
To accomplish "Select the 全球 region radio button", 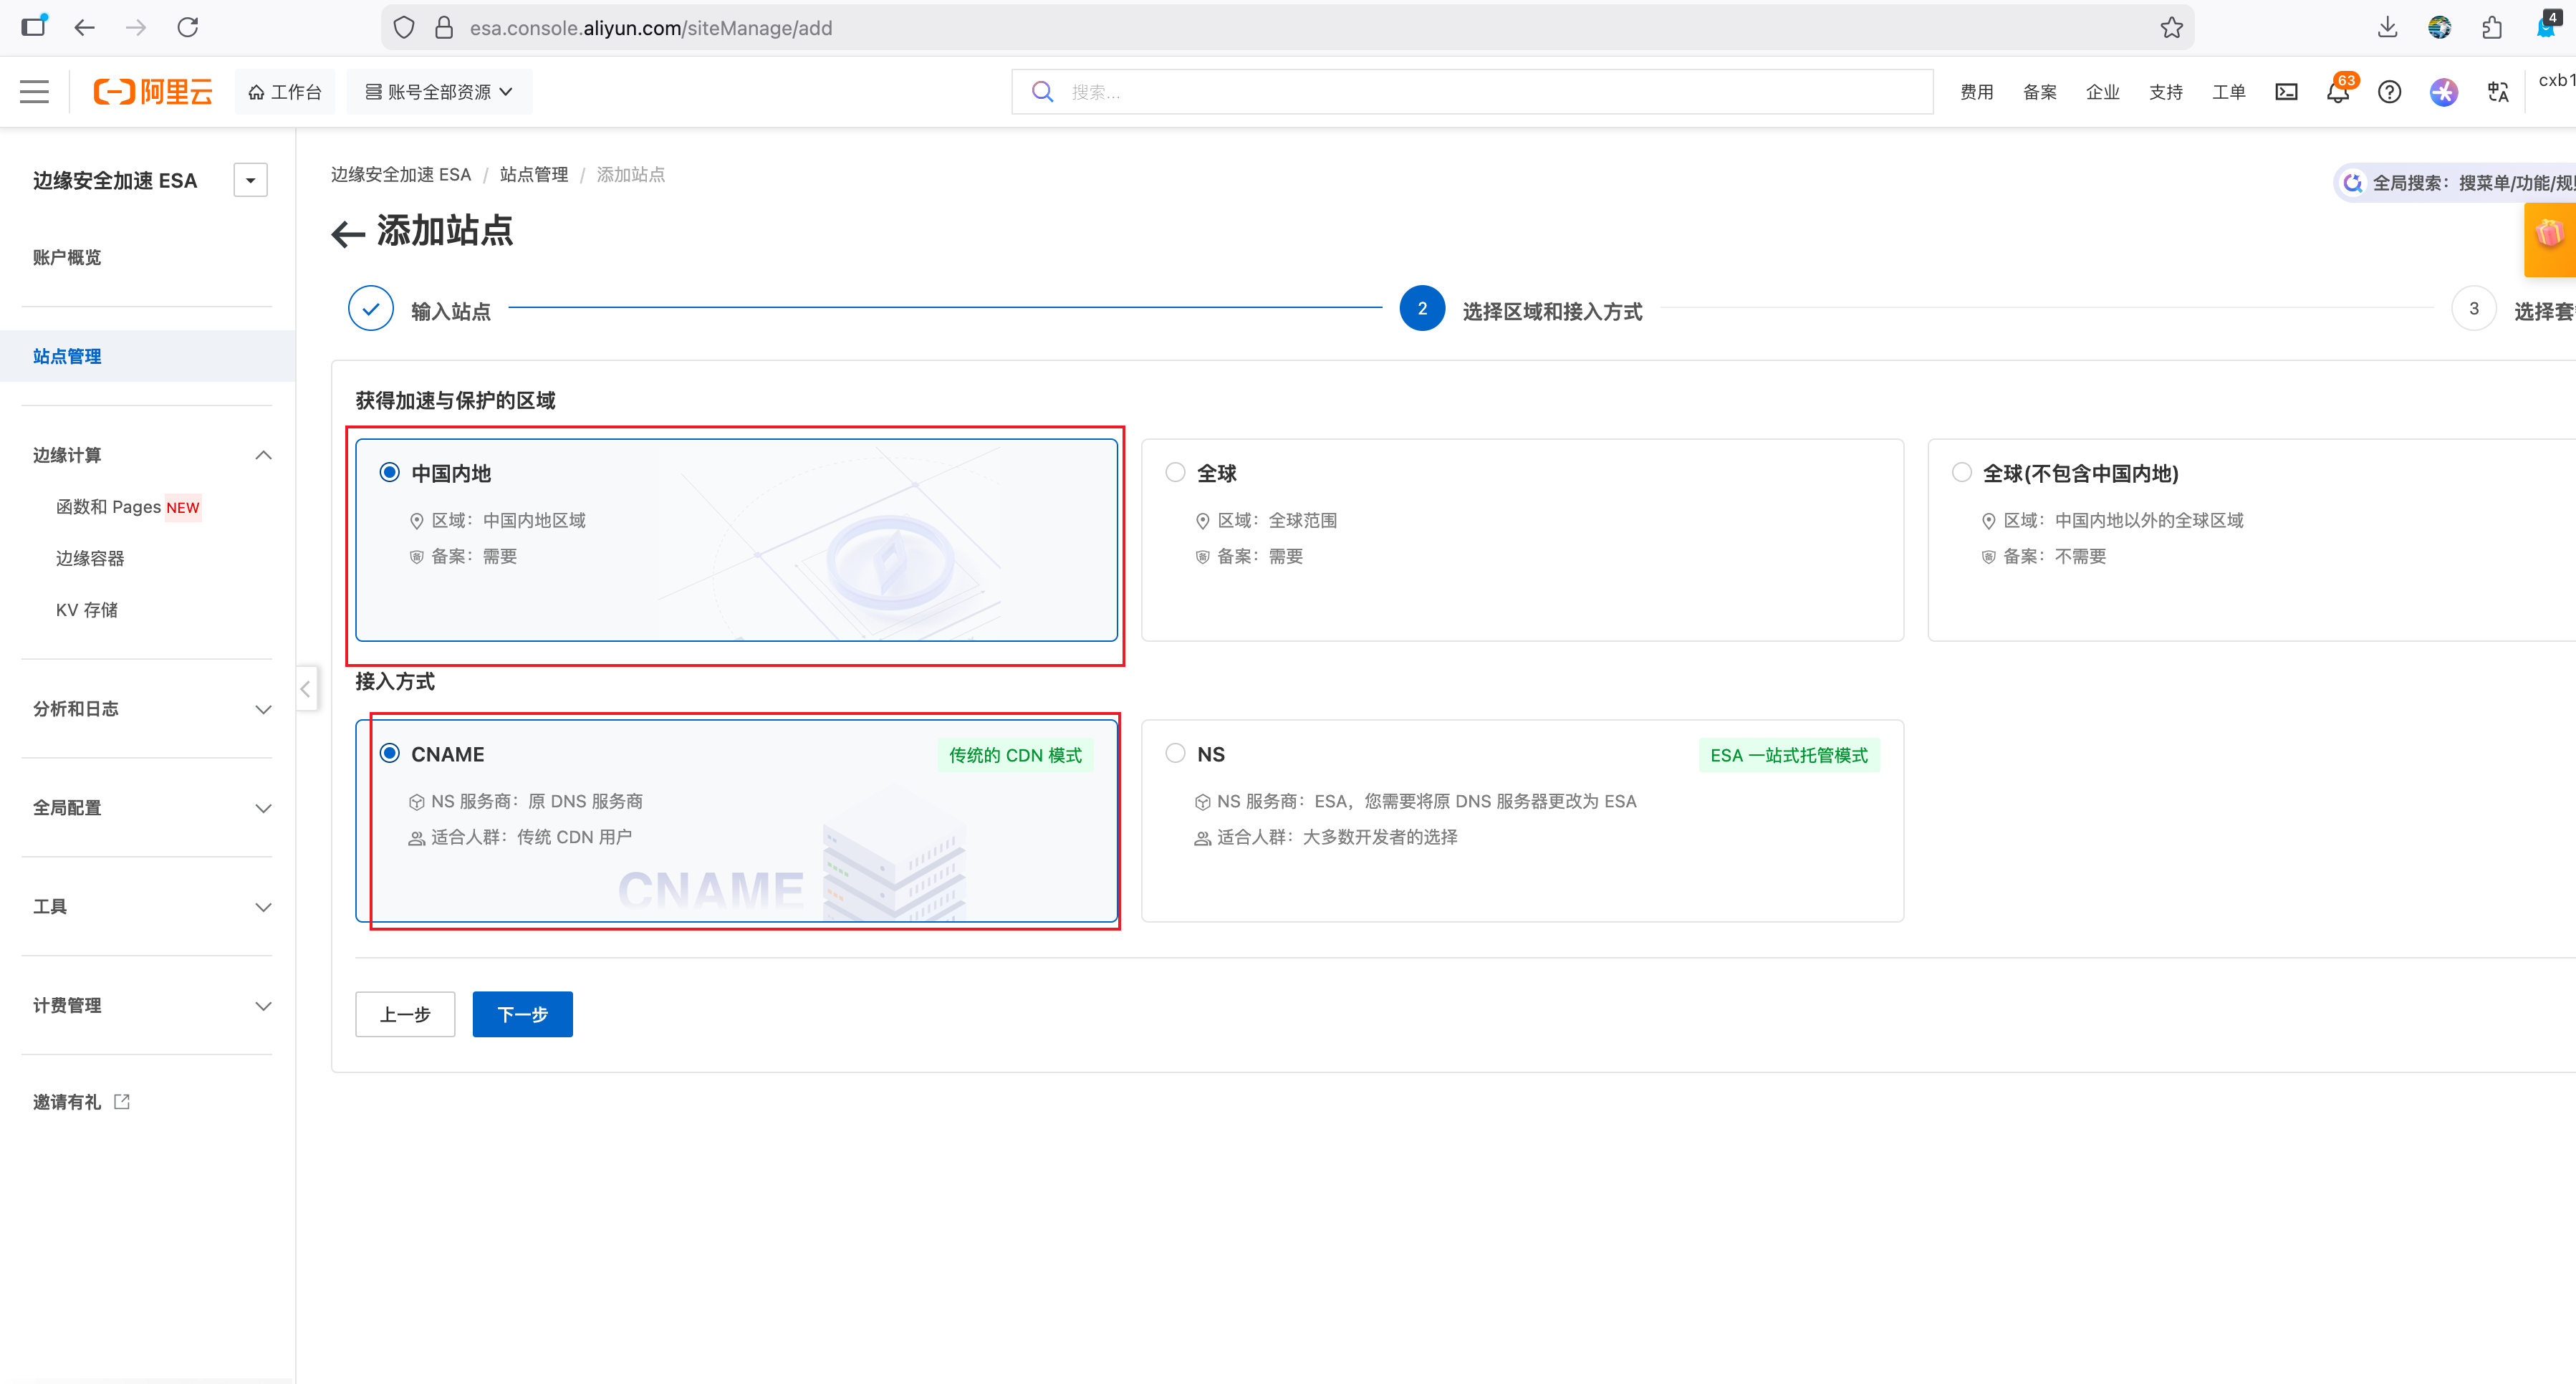I will coord(1175,472).
